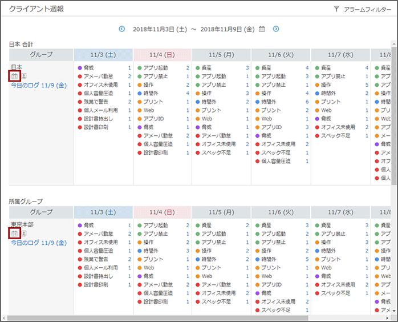
Task: Click the calendar icon under 東京本部 group
Action: point(14,233)
